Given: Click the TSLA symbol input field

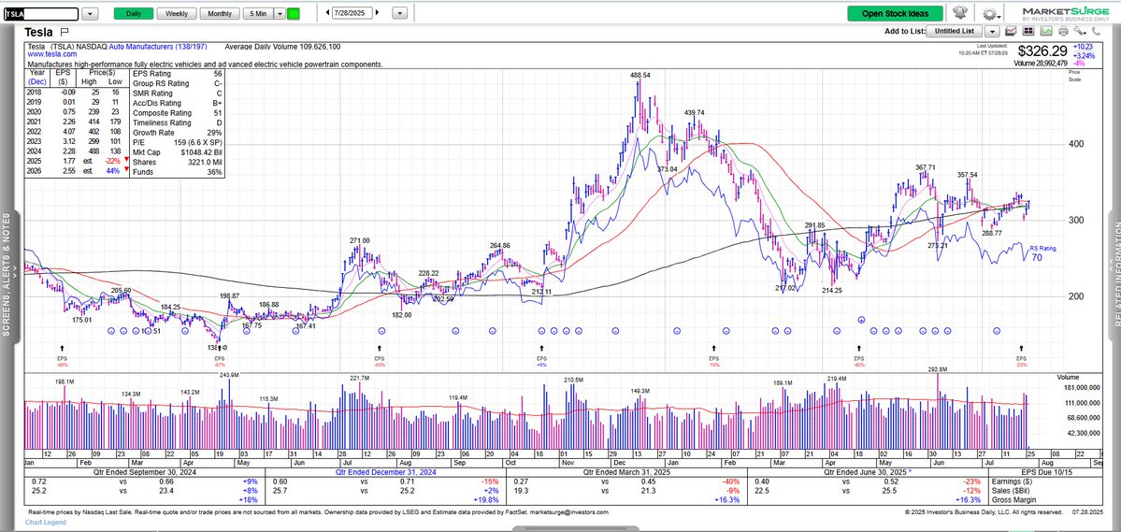Looking at the screenshot, I should [x=41, y=14].
